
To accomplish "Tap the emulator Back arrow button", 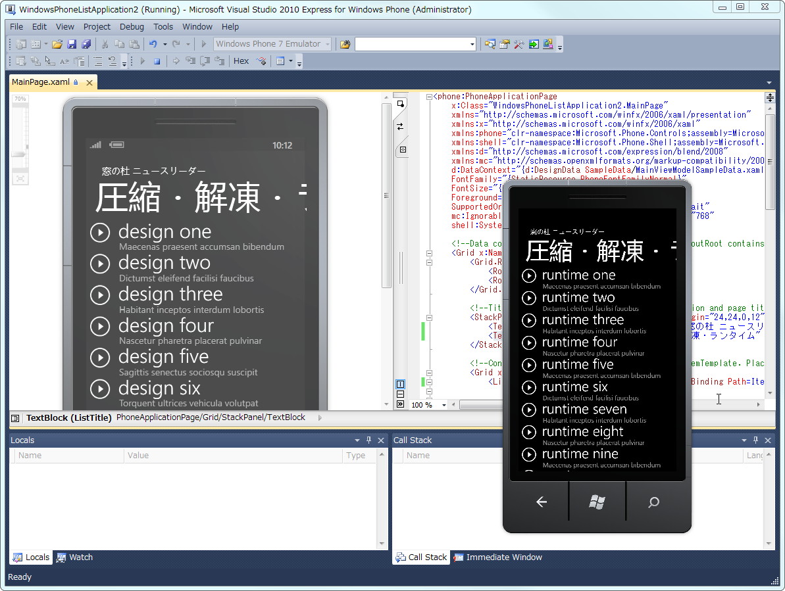I will pyautogui.click(x=541, y=502).
